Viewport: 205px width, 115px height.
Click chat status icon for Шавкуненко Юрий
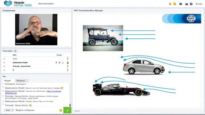(63, 63)
